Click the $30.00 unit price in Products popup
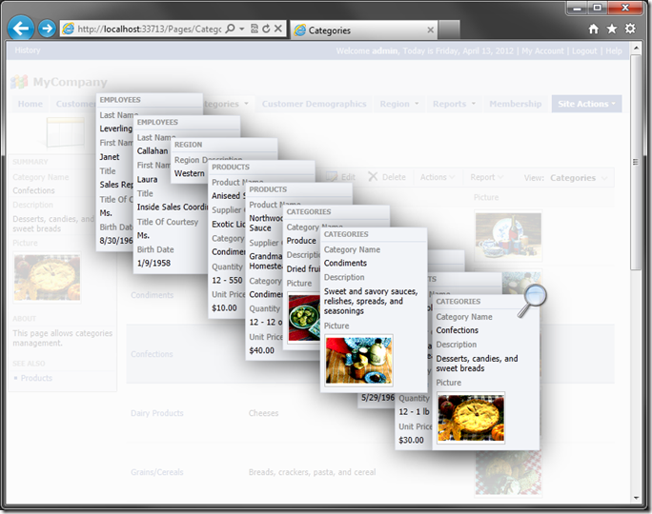 (411, 440)
